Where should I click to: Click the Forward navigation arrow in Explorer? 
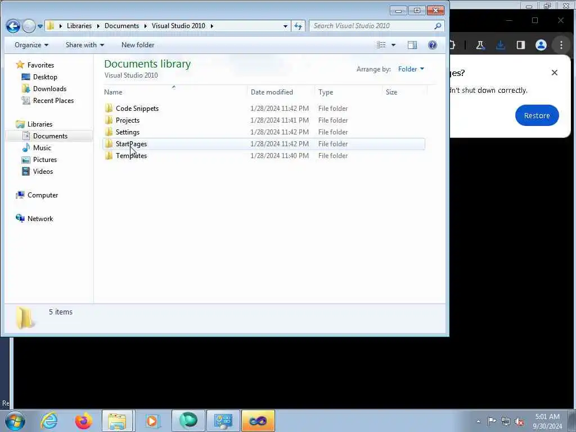pos(29,26)
